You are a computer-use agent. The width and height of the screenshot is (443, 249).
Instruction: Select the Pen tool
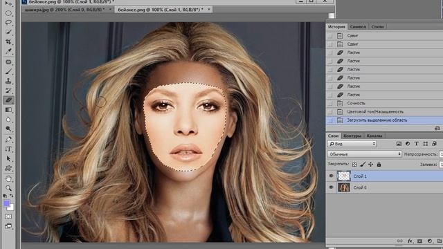click(8, 140)
